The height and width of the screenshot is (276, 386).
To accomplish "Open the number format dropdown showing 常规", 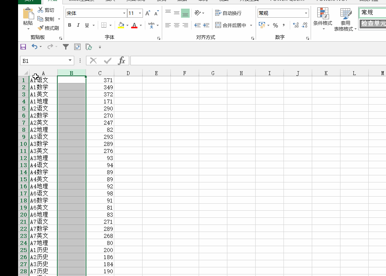I will (x=306, y=13).
